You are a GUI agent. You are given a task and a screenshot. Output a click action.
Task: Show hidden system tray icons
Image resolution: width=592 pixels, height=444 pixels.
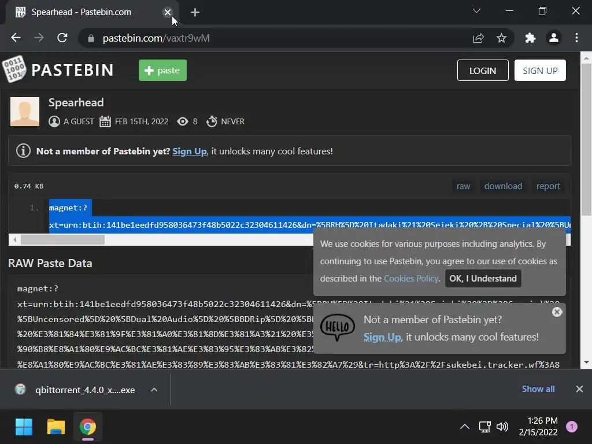tap(465, 427)
